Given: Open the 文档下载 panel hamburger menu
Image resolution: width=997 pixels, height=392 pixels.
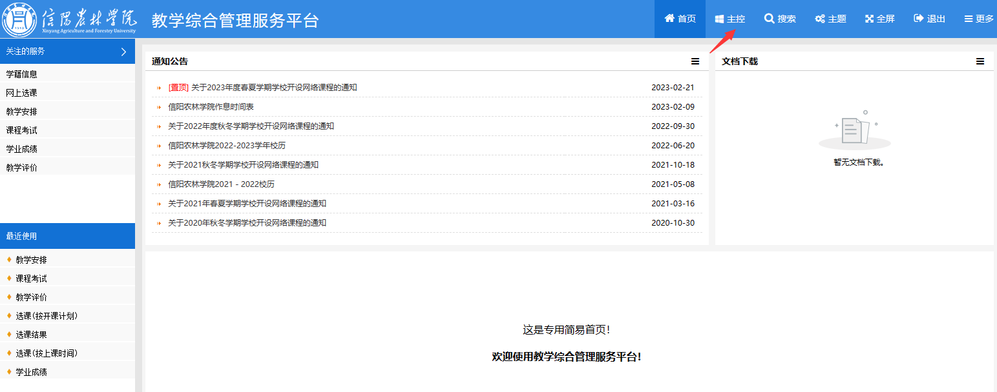Looking at the screenshot, I should [980, 61].
